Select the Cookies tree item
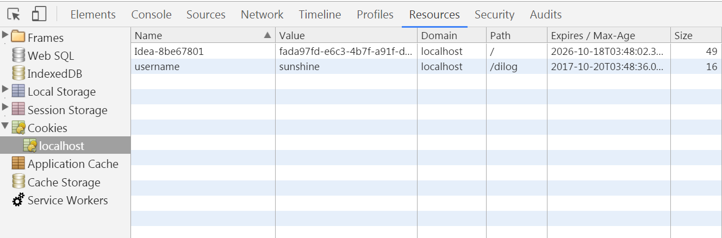This screenshot has width=722, height=238. (47, 128)
